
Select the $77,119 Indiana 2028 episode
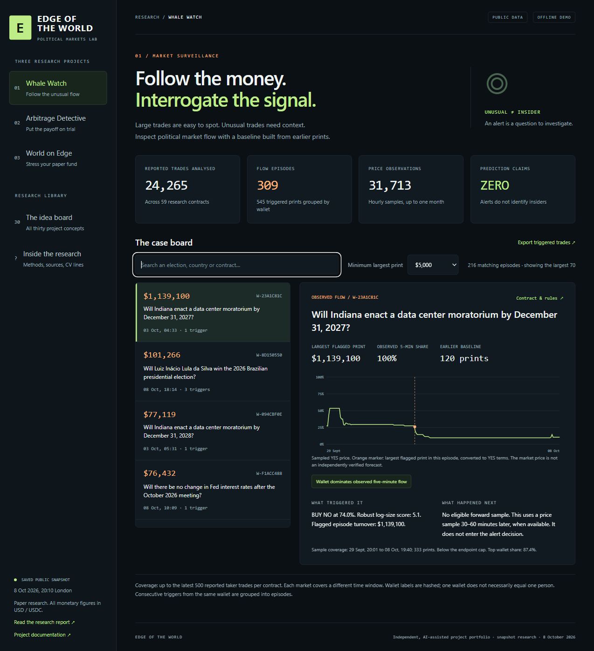click(213, 431)
